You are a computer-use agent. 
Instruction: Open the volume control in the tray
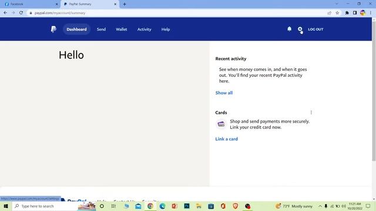344,206
